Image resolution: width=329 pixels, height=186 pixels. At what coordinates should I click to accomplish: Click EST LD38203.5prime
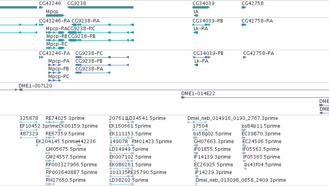[x=129, y=181]
